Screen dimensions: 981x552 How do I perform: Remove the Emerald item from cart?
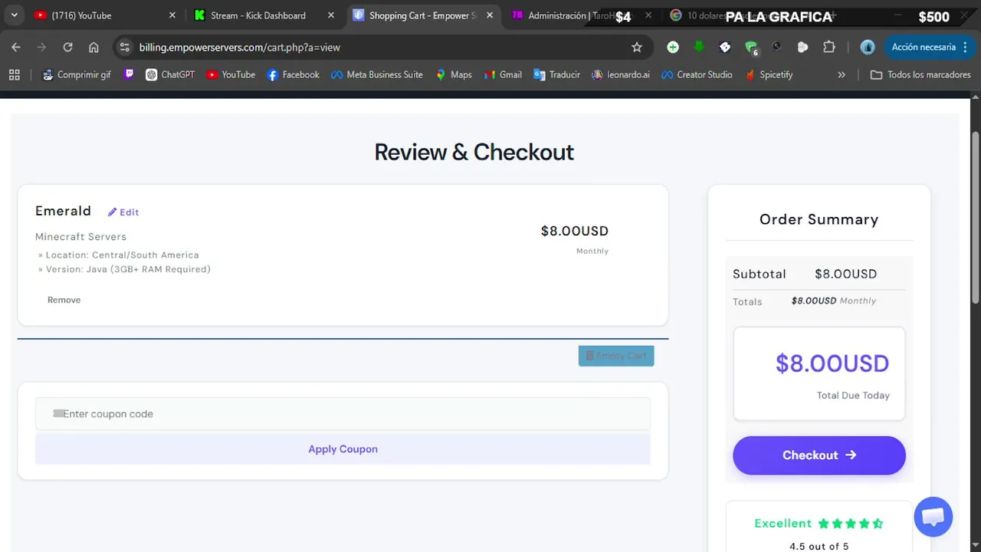pos(64,300)
